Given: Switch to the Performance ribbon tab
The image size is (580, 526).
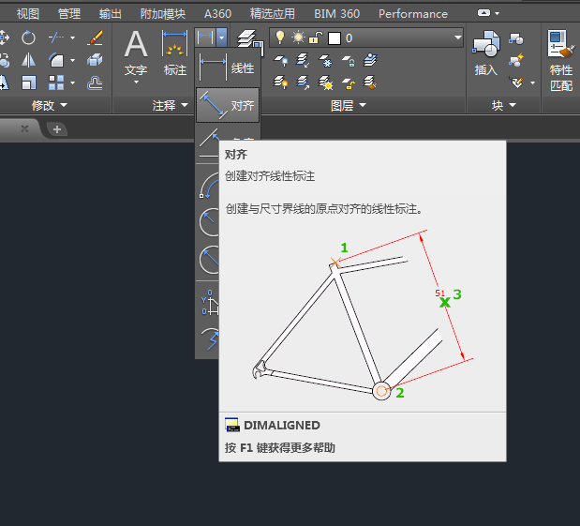Looking at the screenshot, I should (x=412, y=14).
